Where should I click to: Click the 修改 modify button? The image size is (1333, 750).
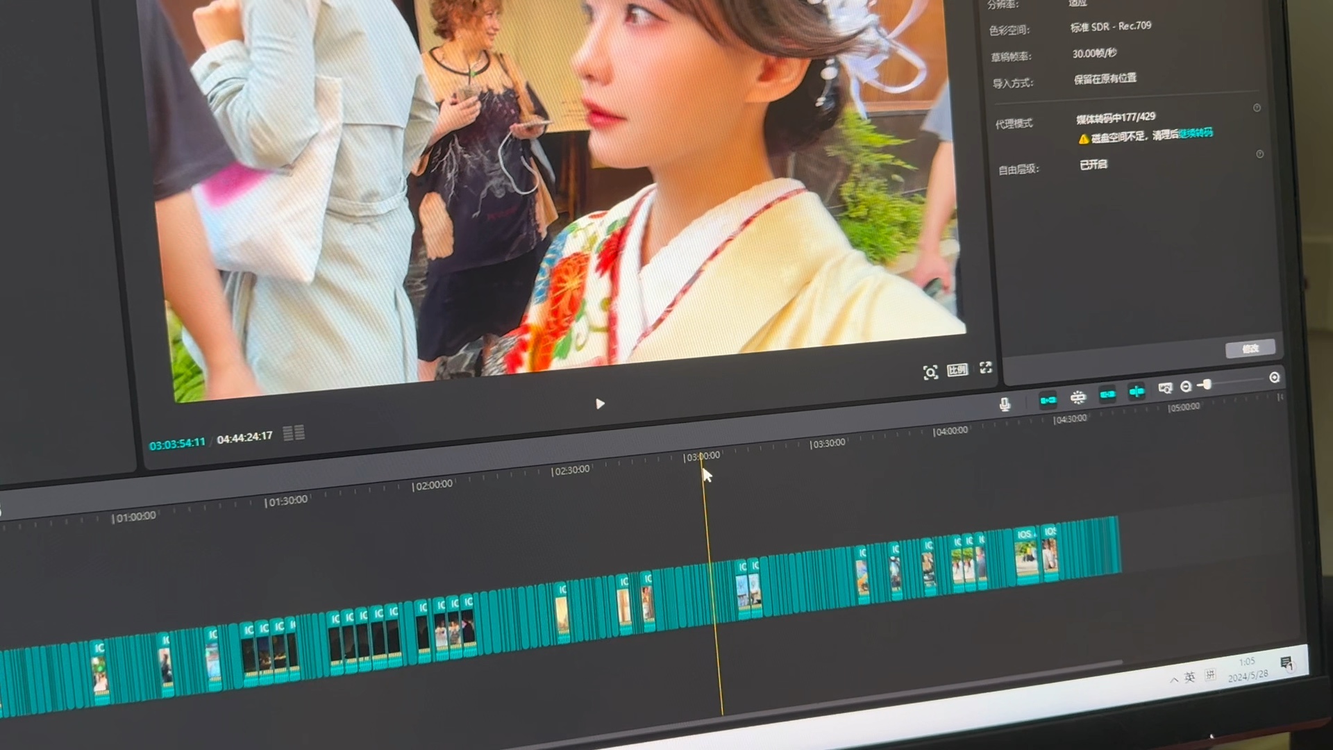pos(1250,349)
